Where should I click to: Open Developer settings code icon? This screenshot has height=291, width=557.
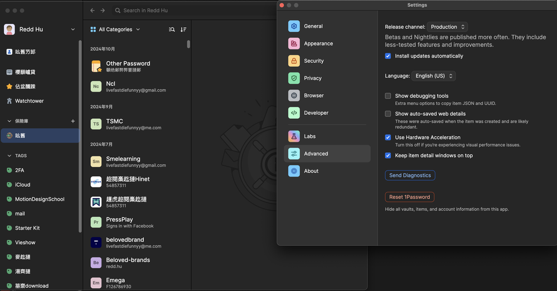click(294, 113)
